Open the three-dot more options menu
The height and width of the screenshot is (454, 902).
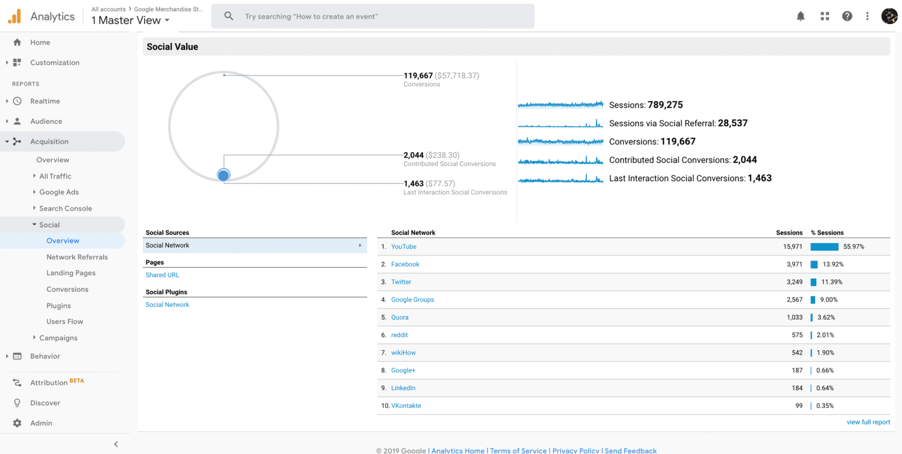(867, 16)
